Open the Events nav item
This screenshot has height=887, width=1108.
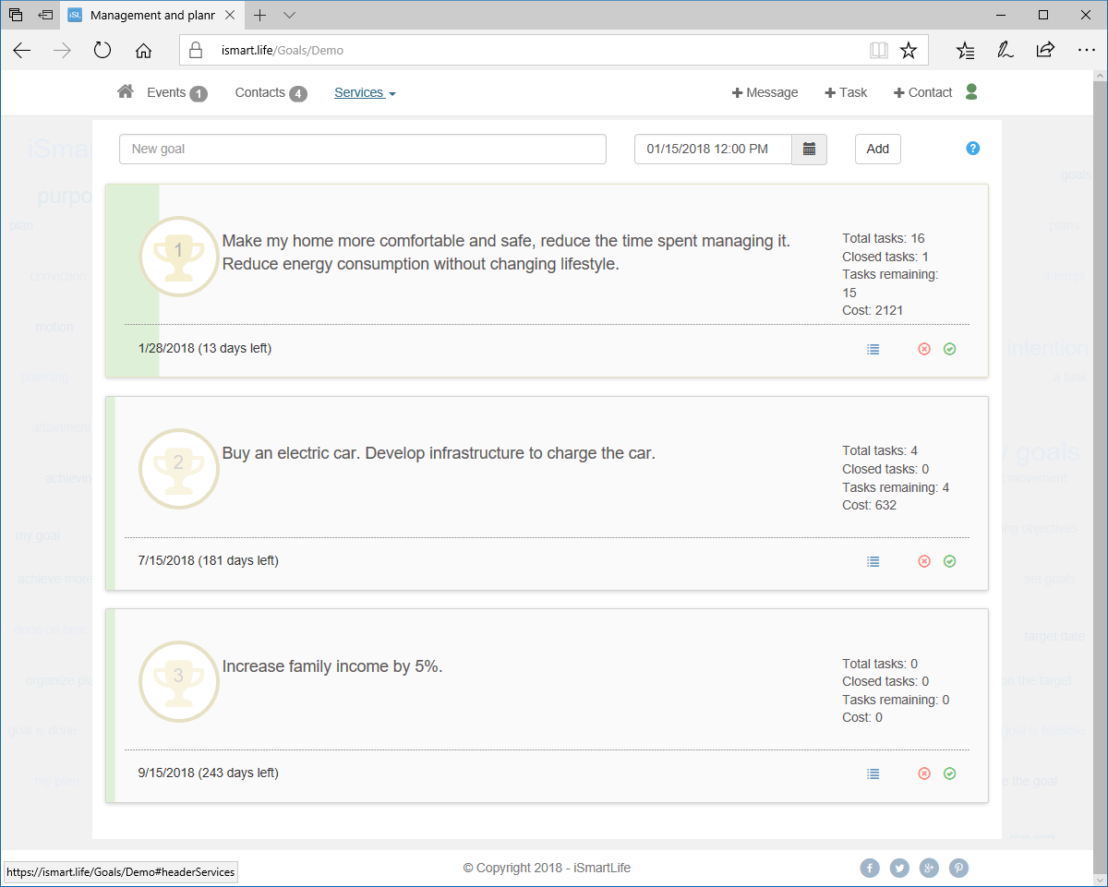click(x=176, y=92)
